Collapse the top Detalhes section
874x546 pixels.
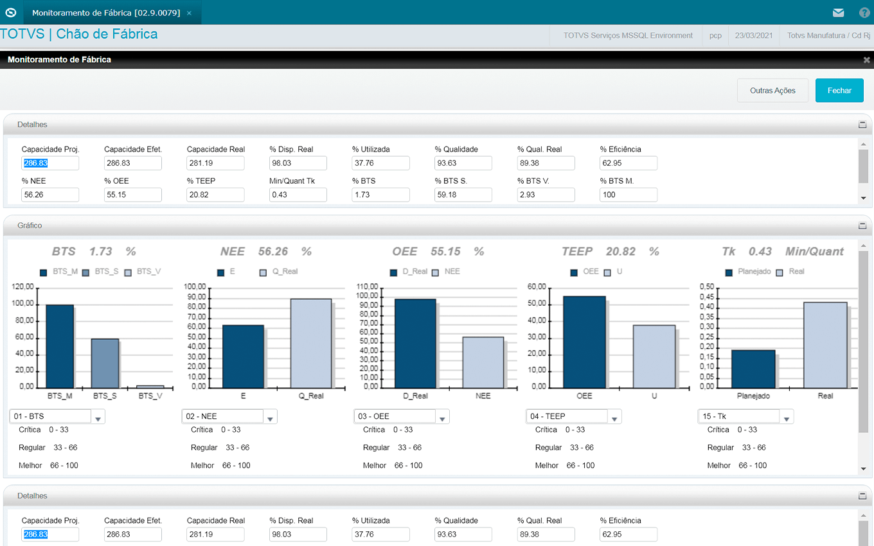862,125
